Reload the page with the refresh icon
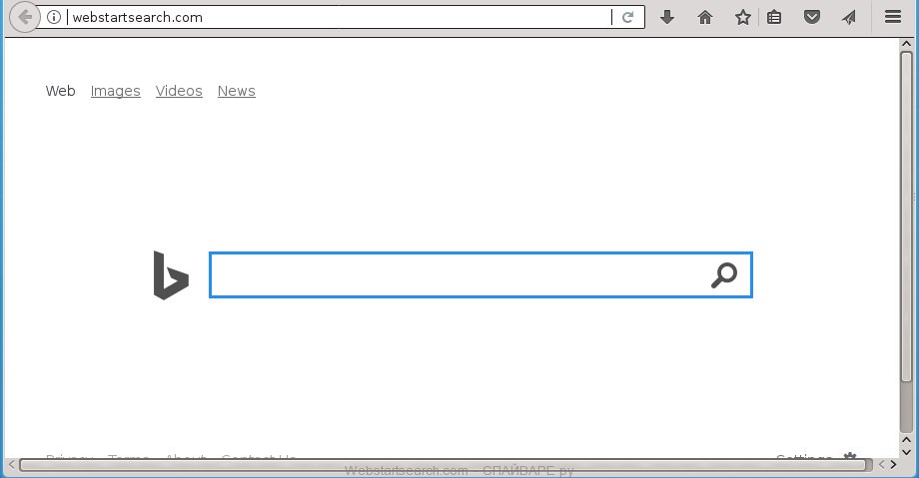This screenshot has width=919, height=478. tap(627, 18)
